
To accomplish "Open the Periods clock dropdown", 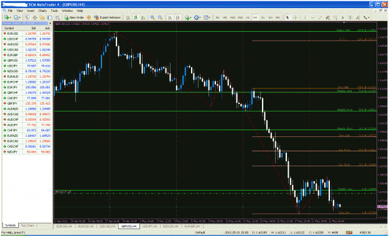I will 197,17.
